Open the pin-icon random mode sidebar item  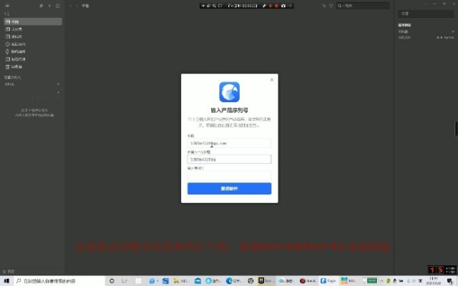coord(33,51)
